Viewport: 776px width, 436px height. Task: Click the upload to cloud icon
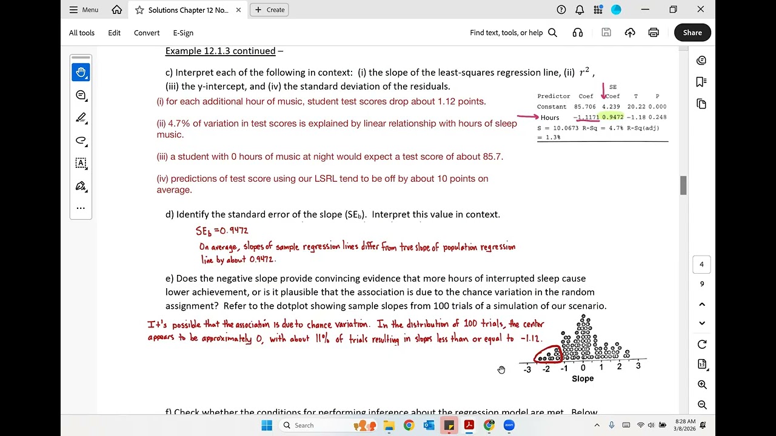tap(630, 33)
